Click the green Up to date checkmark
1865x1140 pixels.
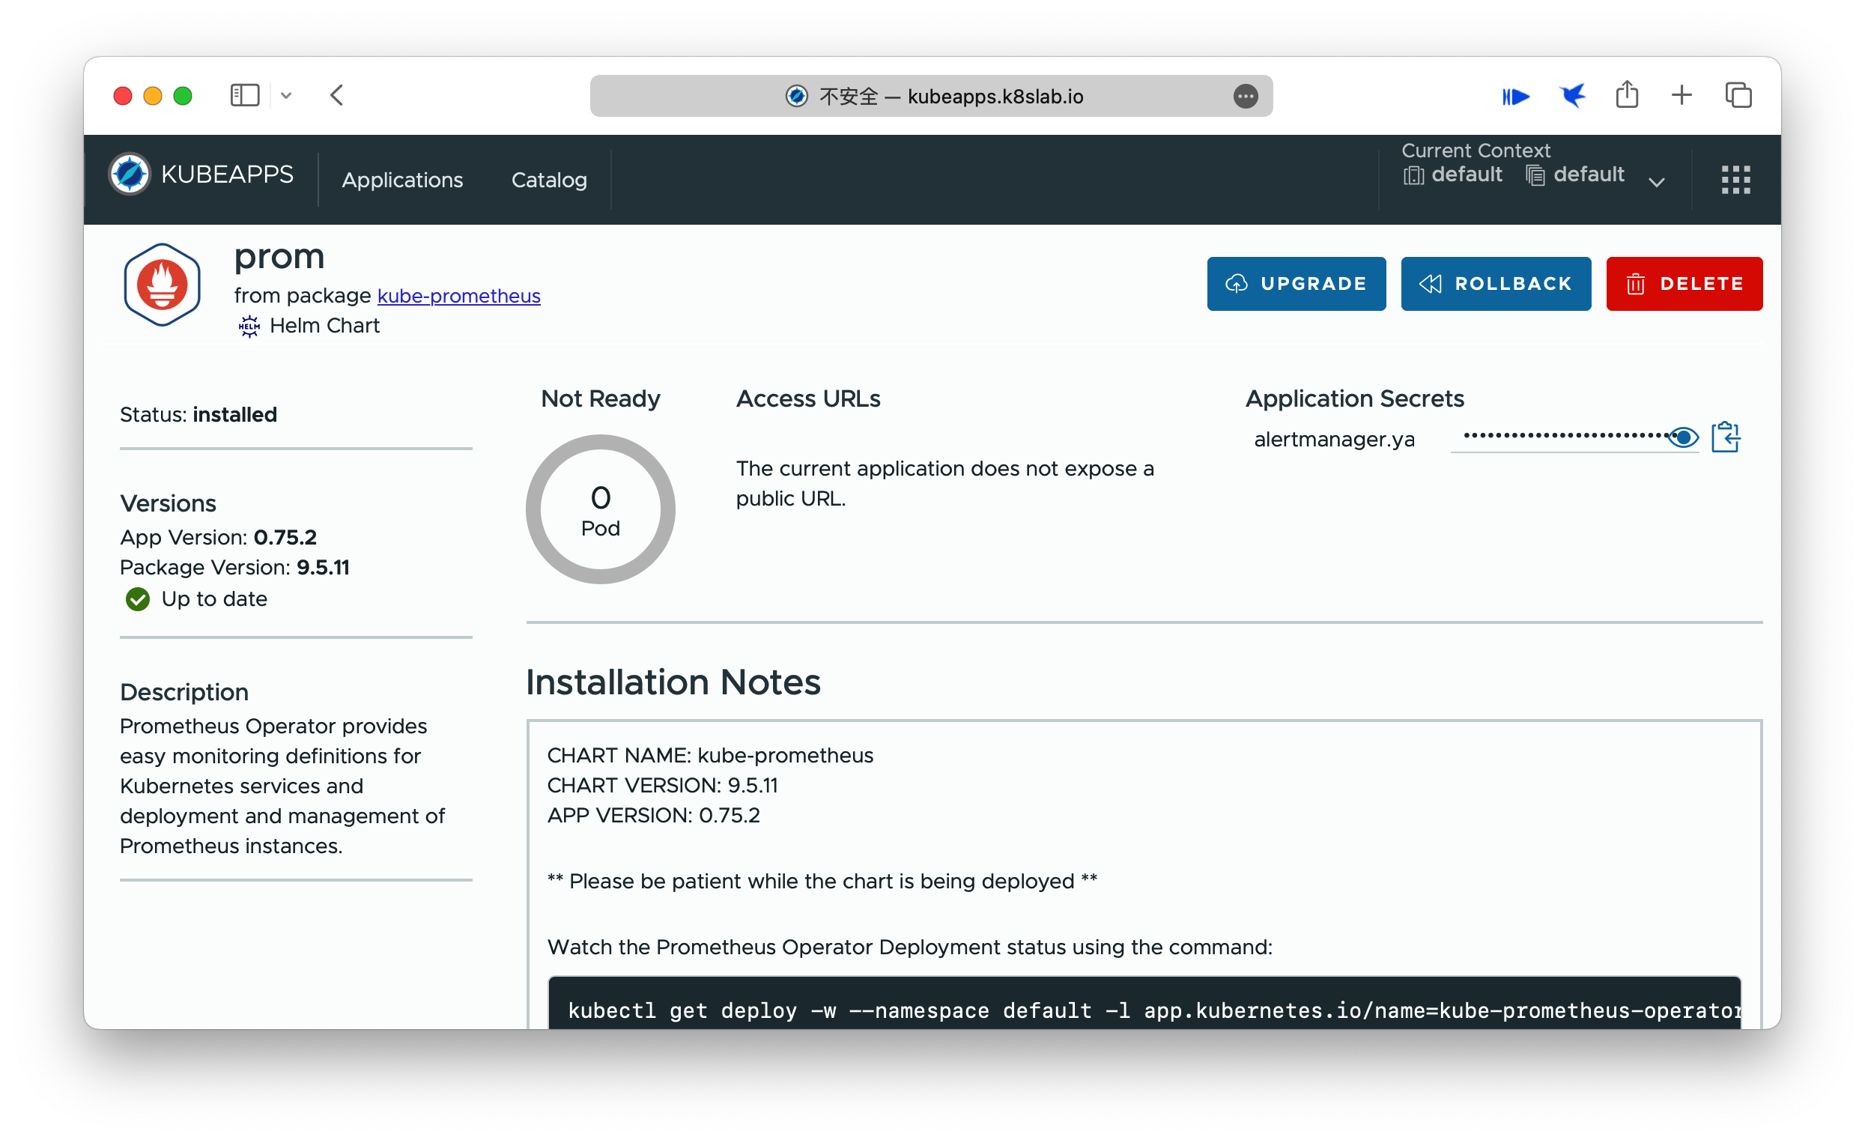click(x=138, y=599)
